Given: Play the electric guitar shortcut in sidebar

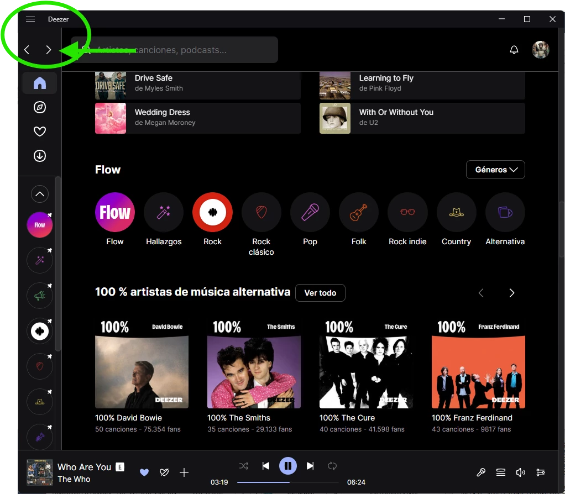Looking at the screenshot, I should point(40,437).
